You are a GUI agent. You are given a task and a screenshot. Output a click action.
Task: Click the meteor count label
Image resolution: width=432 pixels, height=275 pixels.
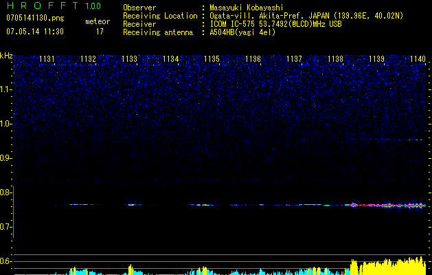(x=98, y=21)
